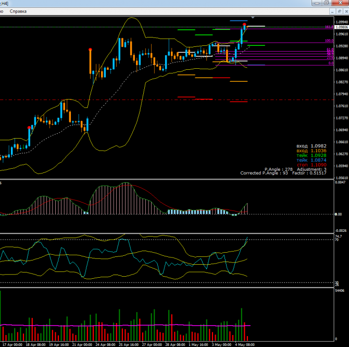Click the 21 Apr 00:00 time axis label

click(x=82, y=344)
